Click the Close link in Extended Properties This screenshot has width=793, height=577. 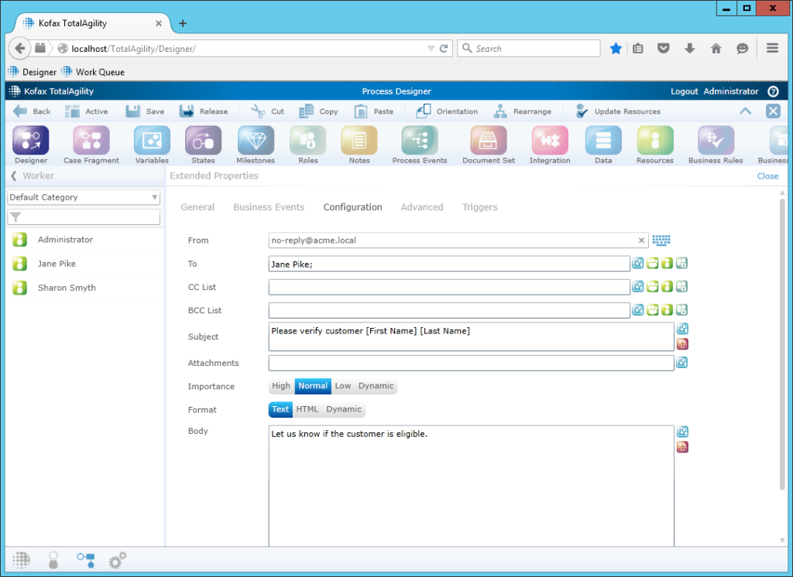click(767, 176)
